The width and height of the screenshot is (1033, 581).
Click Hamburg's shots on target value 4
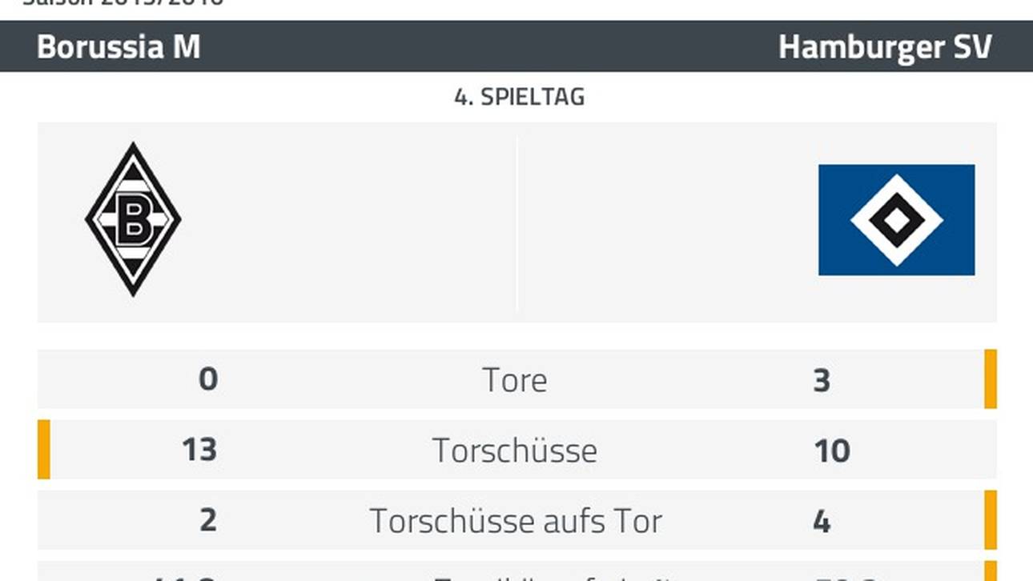point(822,521)
